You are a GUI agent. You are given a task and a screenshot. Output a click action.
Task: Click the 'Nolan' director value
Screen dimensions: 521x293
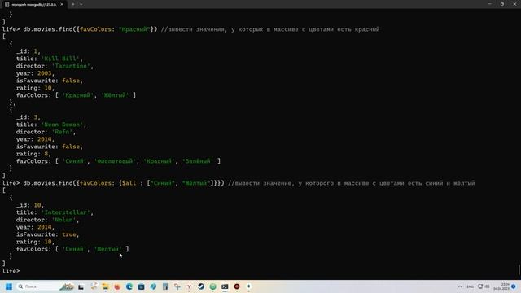pyautogui.click(x=64, y=220)
